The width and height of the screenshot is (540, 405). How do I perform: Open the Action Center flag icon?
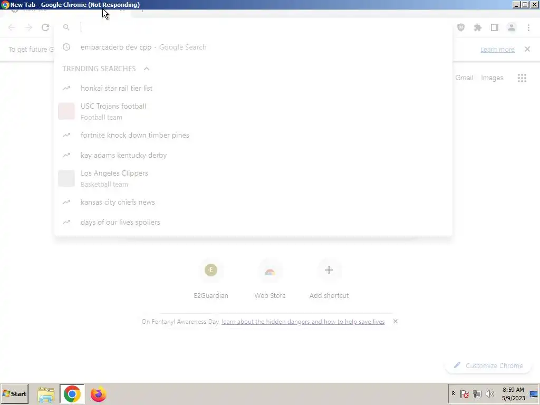pos(464,393)
